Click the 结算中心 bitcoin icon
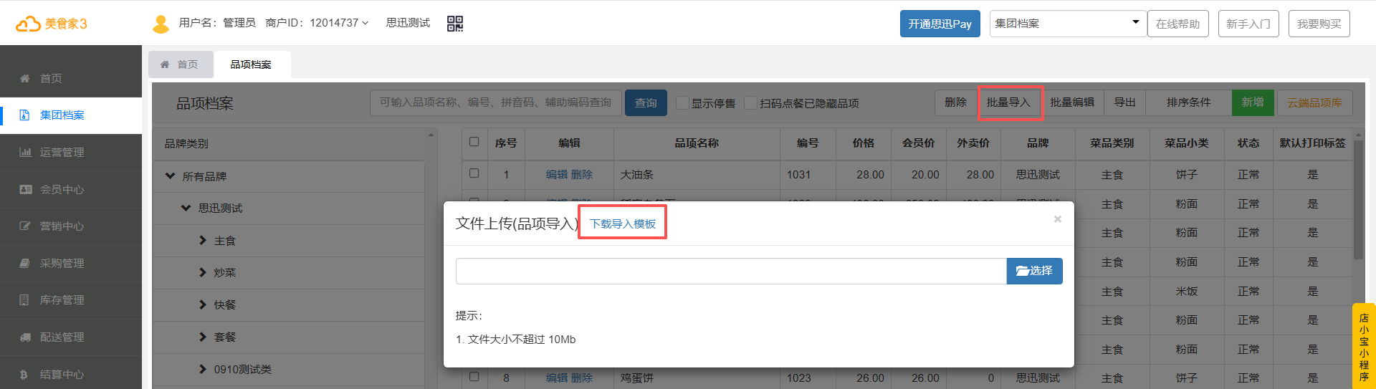Screen dimensions: 1376x389 tap(24, 374)
